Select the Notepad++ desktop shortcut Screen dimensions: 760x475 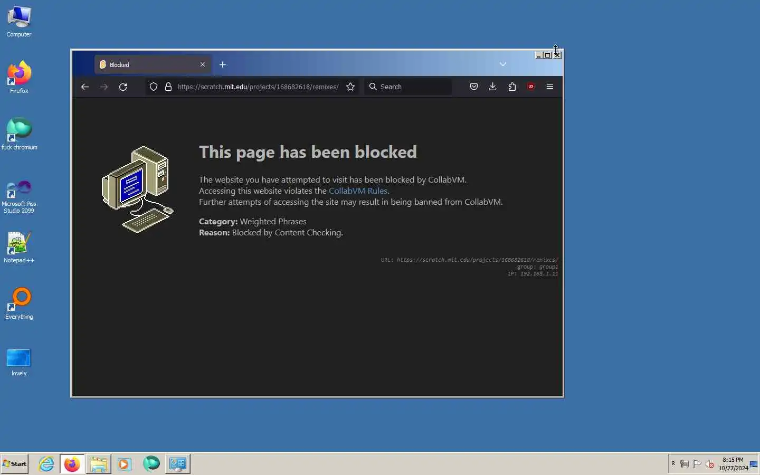[x=19, y=248]
